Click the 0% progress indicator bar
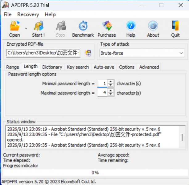The image size is (189, 185). tap(95, 173)
